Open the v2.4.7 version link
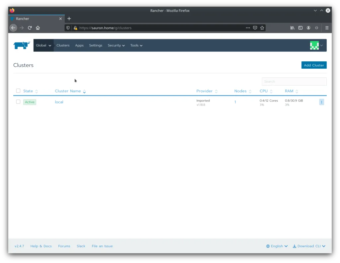The height and width of the screenshot is (263, 340). (19, 246)
